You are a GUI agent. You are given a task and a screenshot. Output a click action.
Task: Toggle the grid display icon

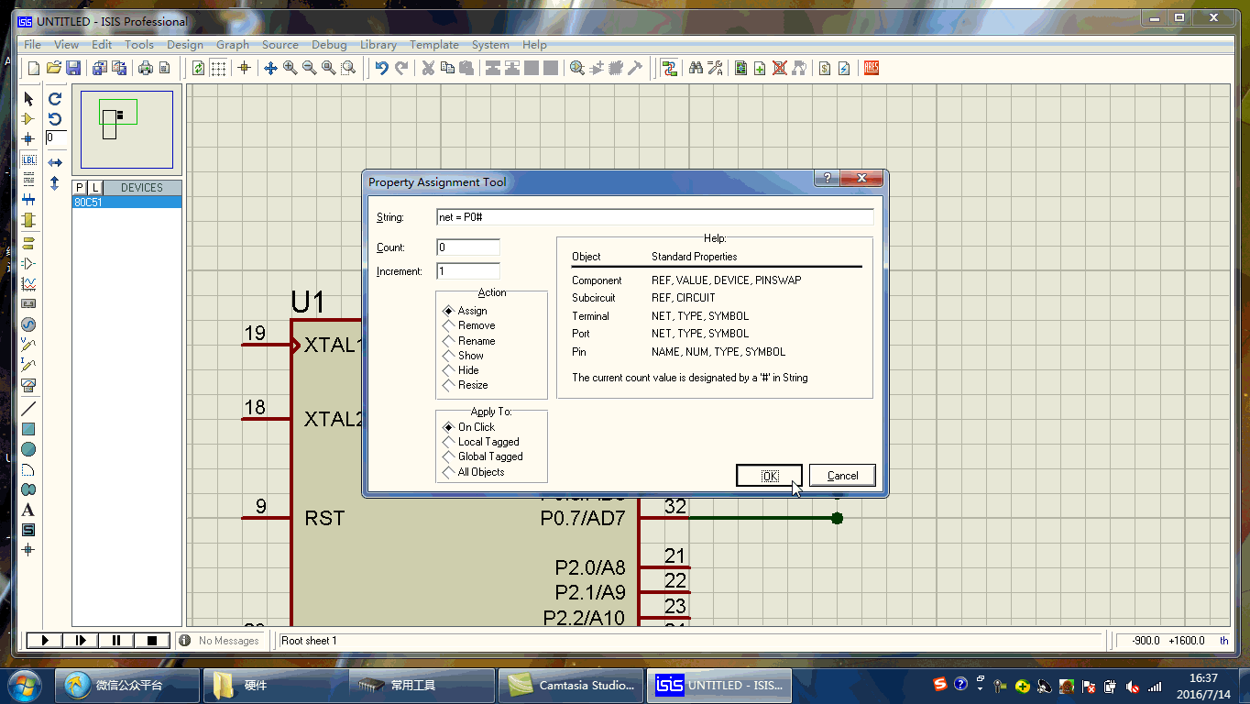point(218,68)
